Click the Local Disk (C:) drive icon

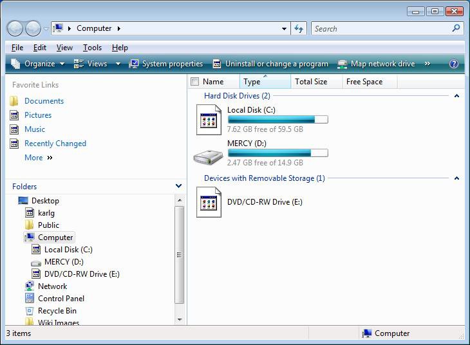pos(209,120)
